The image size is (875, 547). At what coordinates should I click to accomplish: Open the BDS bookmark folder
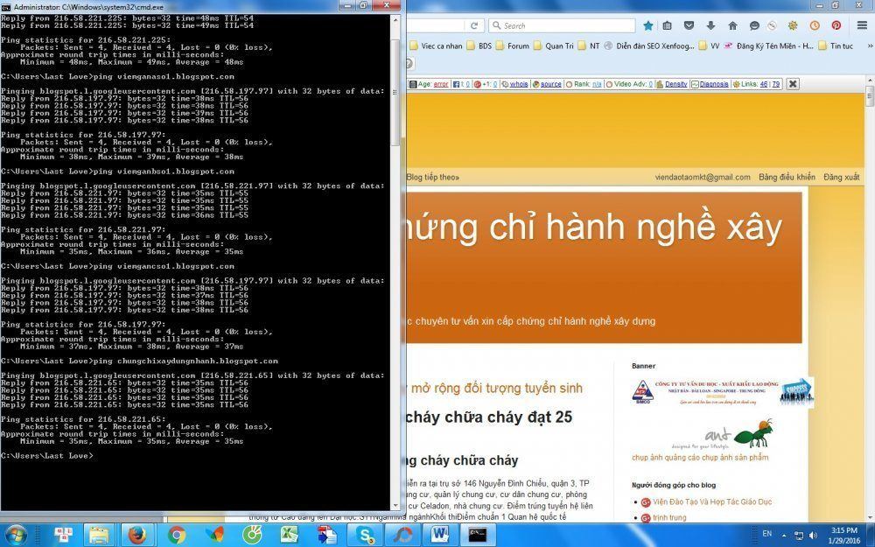point(479,46)
